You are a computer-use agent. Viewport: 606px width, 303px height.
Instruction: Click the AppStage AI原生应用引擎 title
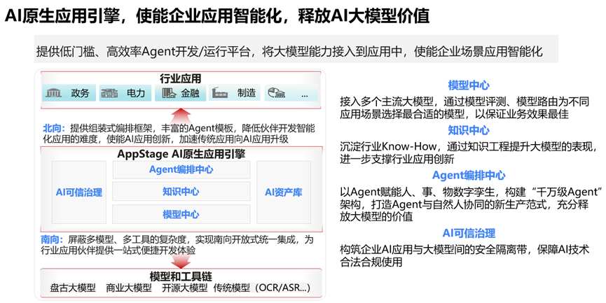(x=181, y=154)
